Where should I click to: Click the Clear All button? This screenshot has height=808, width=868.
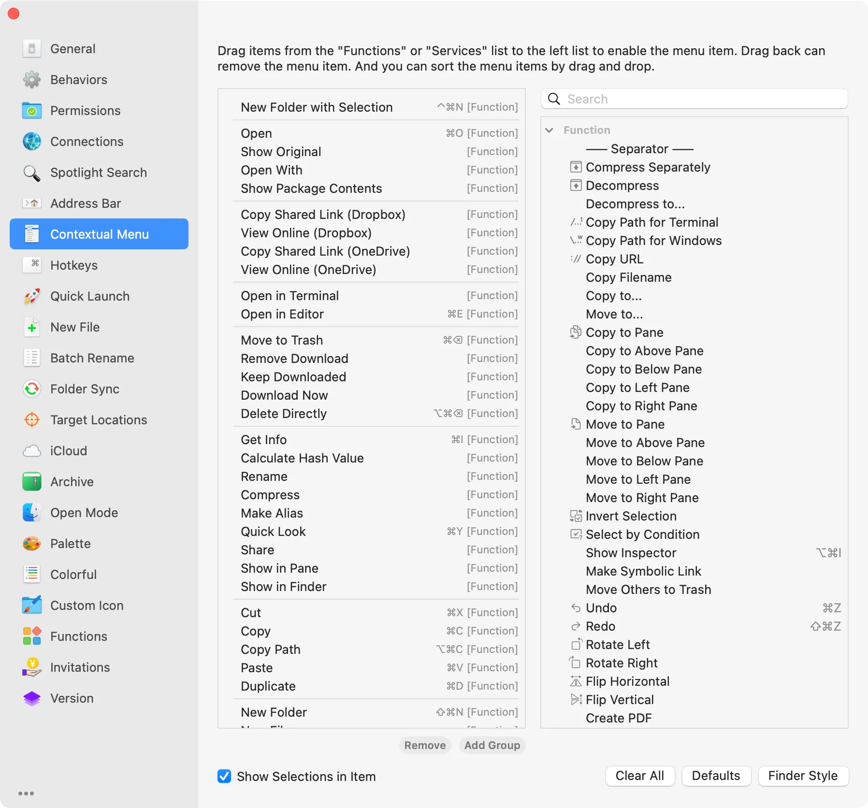[639, 776]
